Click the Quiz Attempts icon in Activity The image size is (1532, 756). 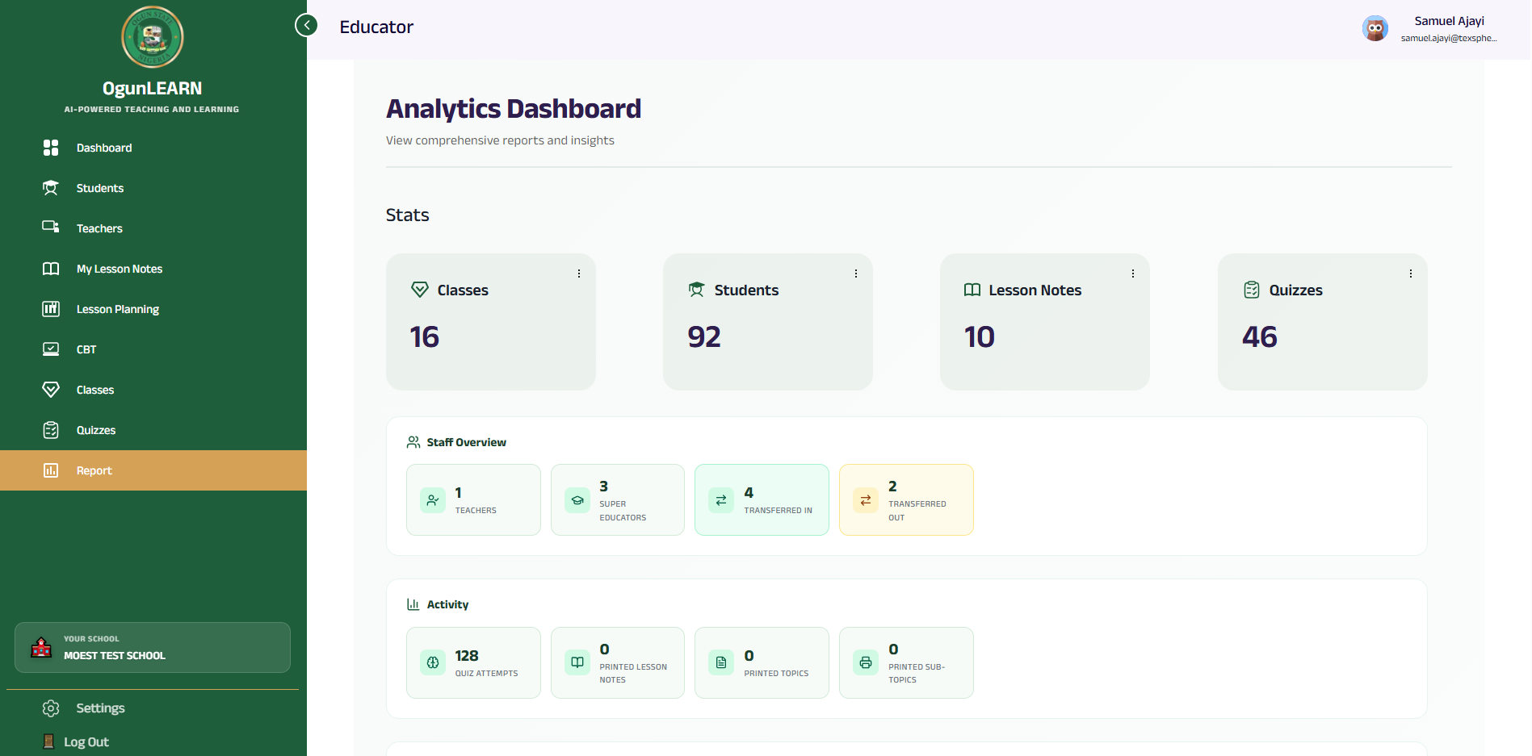[x=433, y=662]
